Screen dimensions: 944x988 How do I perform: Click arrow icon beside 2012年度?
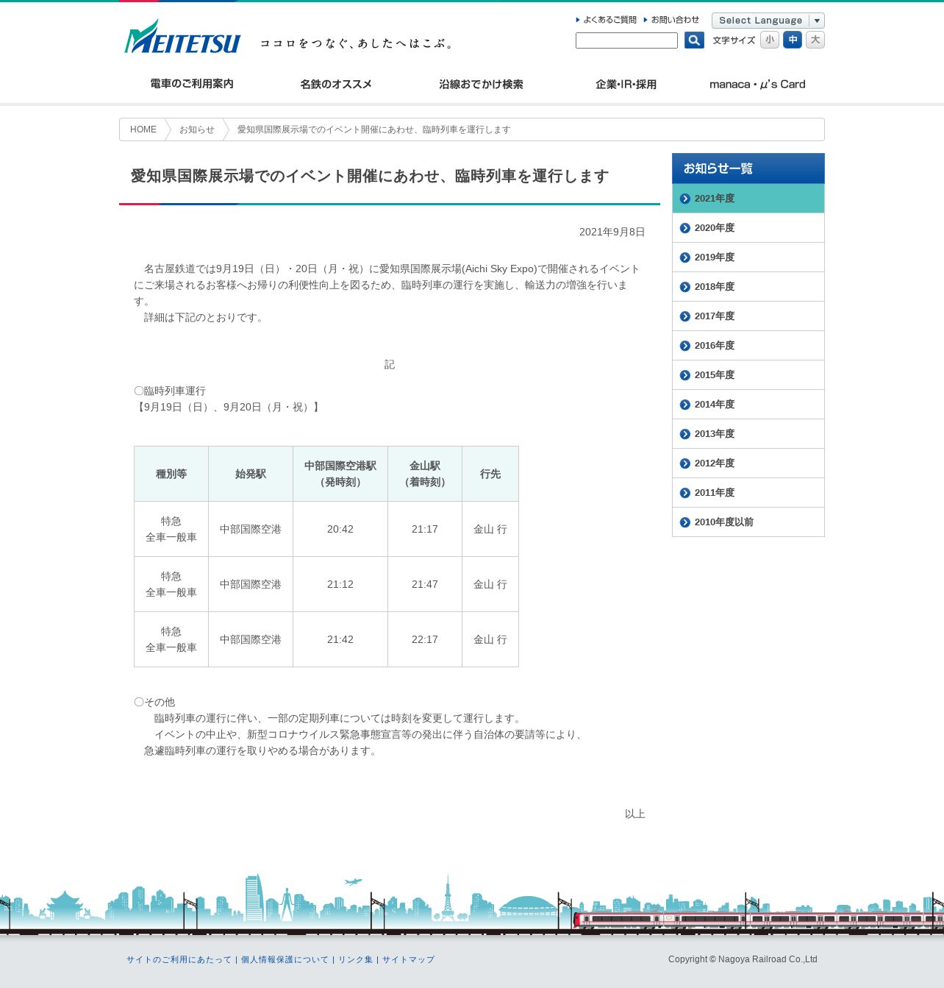point(685,463)
